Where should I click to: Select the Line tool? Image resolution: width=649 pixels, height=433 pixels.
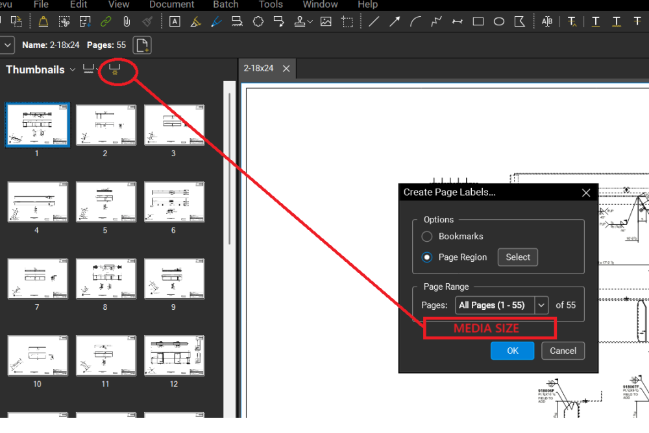[374, 21]
